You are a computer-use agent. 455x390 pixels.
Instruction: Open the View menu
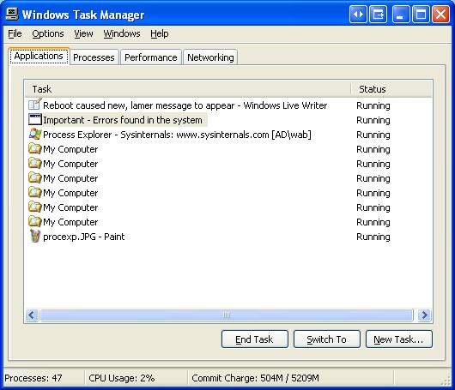(83, 33)
